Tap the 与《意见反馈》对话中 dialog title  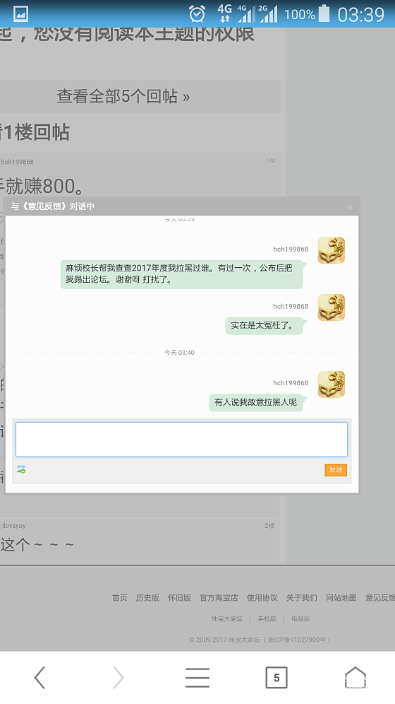[x=52, y=206]
